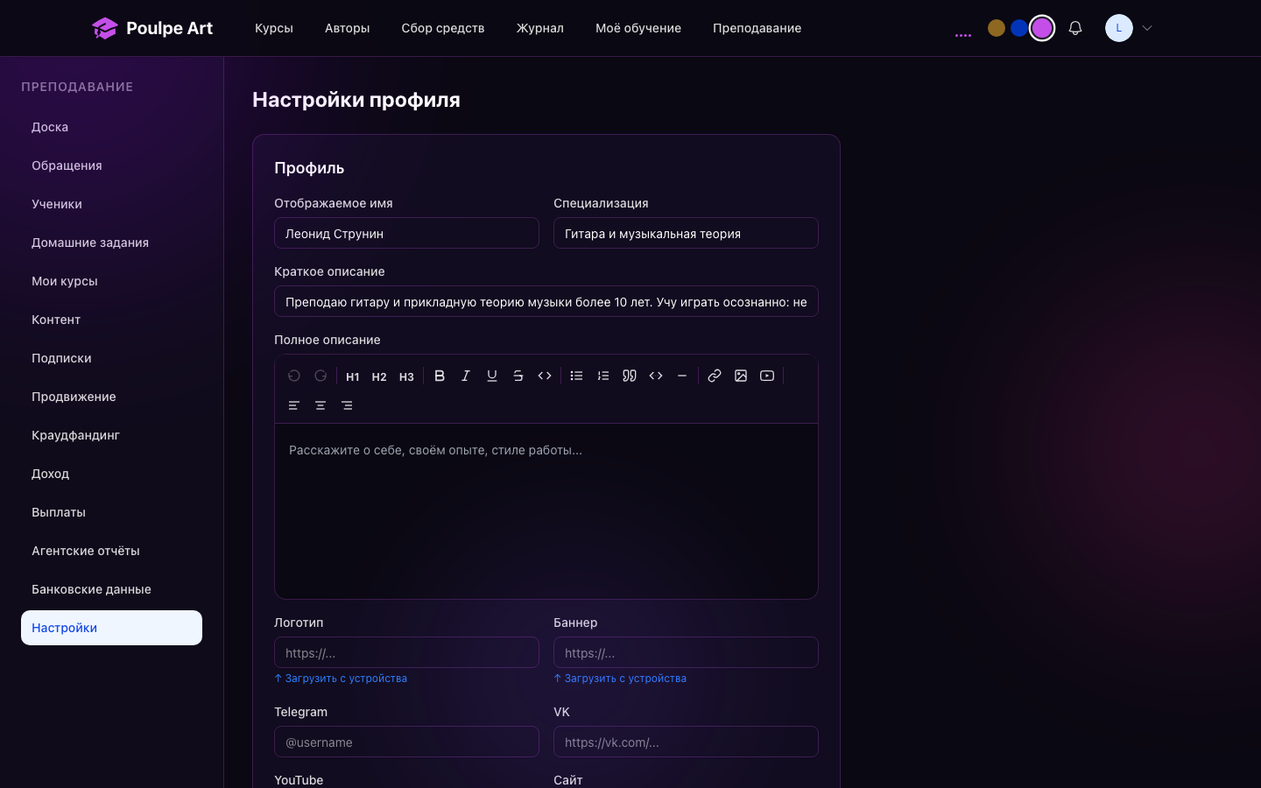Select Настройки in the sidebar
1261x788 pixels.
(x=111, y=628)
